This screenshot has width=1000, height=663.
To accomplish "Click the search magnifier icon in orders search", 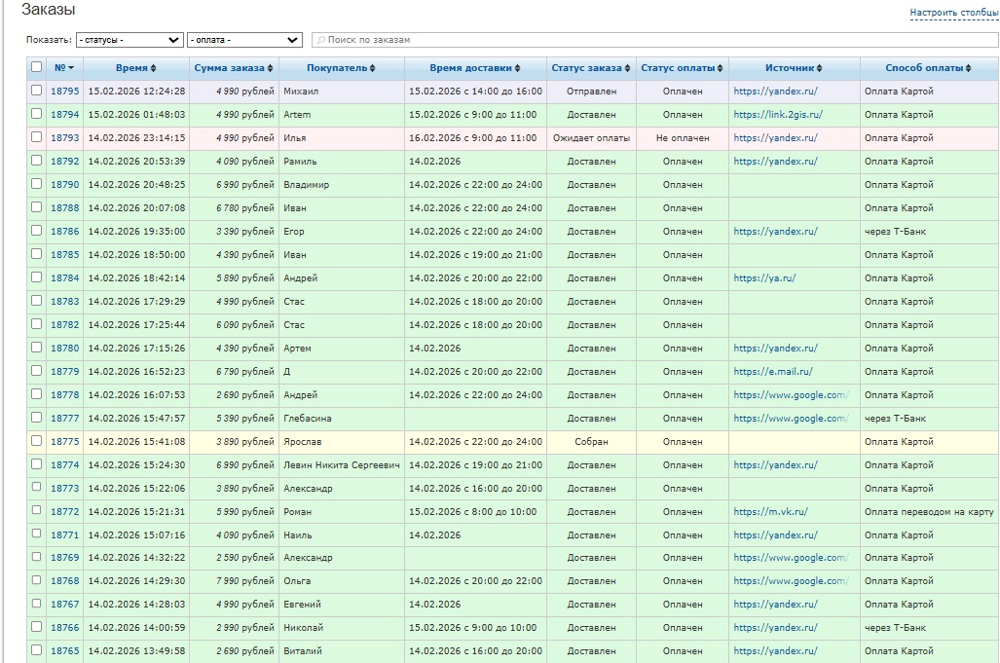I will point(320,40).
